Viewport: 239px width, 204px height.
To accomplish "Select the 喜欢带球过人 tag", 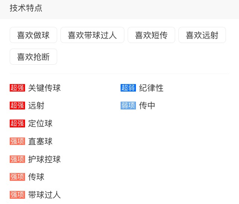I will (x=92, y=35).
